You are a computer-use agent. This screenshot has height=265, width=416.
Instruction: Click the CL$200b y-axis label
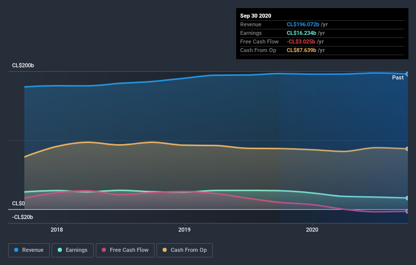pos(23,65)
